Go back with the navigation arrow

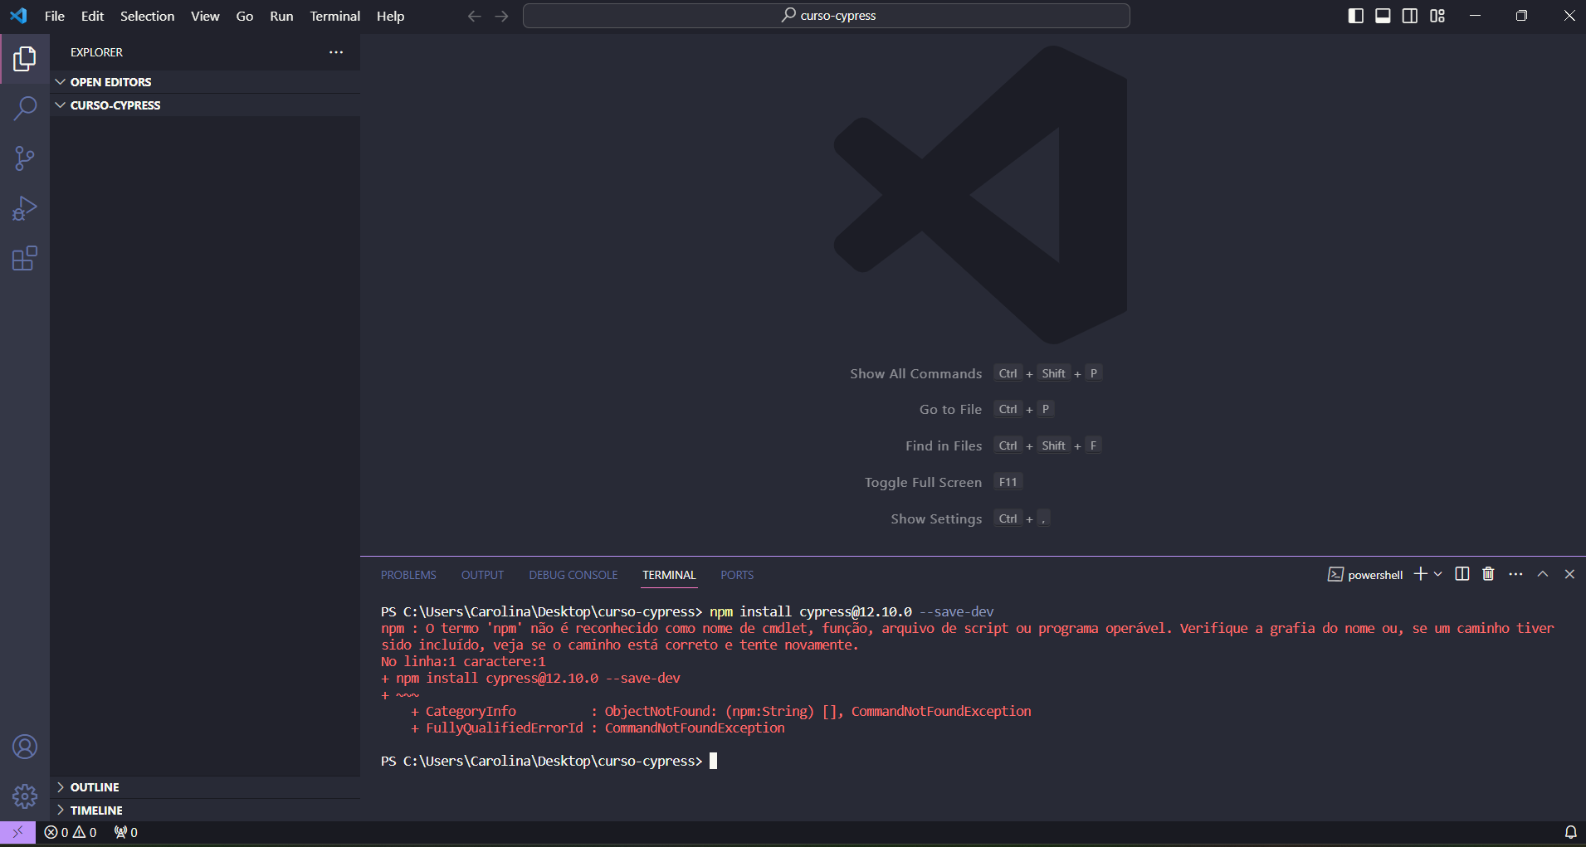point(474,16)
